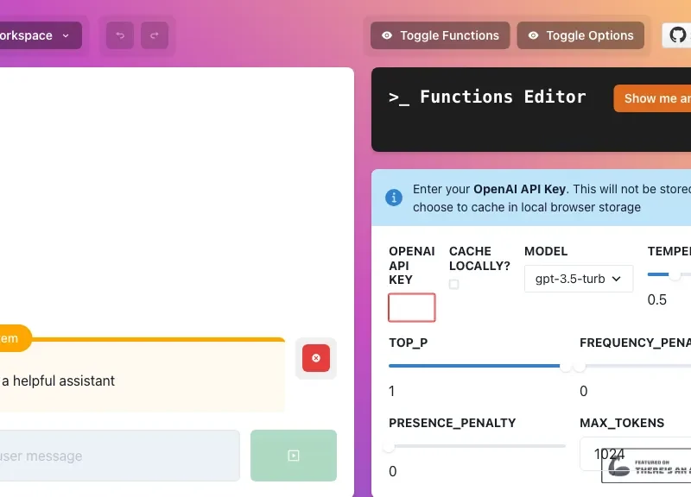Click the terminal prompt Functions Editor heading
This screenshot has height=497, width=691.
487,98
